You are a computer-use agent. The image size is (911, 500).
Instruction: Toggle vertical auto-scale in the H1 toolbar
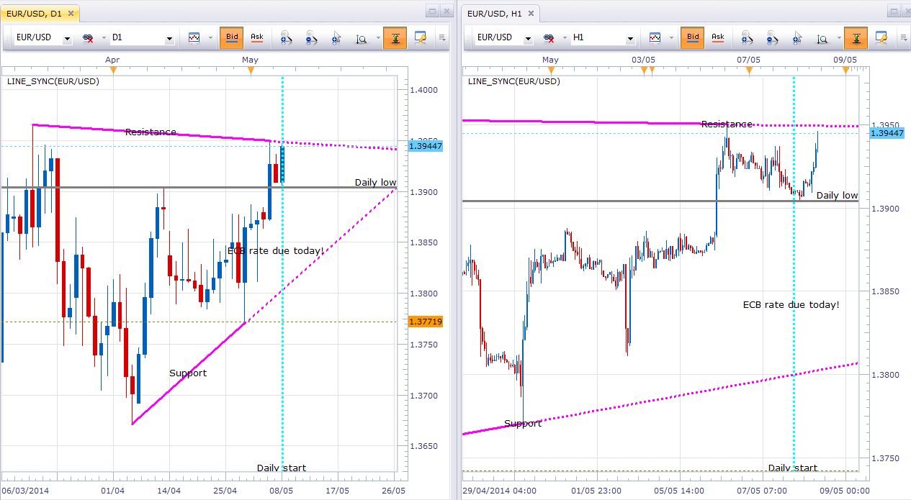856,38
